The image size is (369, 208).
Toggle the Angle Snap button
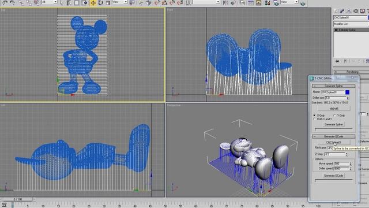(164, 2)
